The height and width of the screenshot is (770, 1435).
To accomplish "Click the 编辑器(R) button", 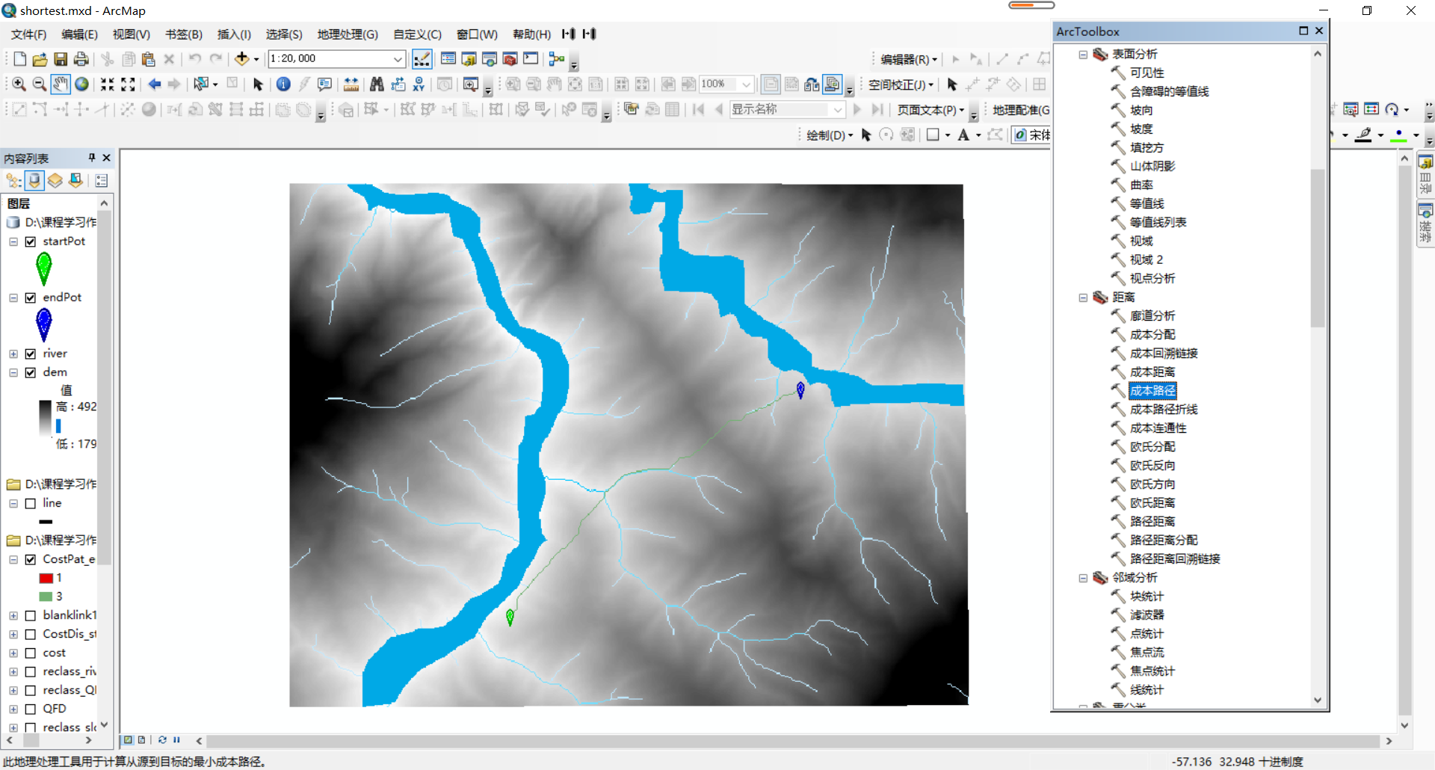I will (x=904, y=58).
